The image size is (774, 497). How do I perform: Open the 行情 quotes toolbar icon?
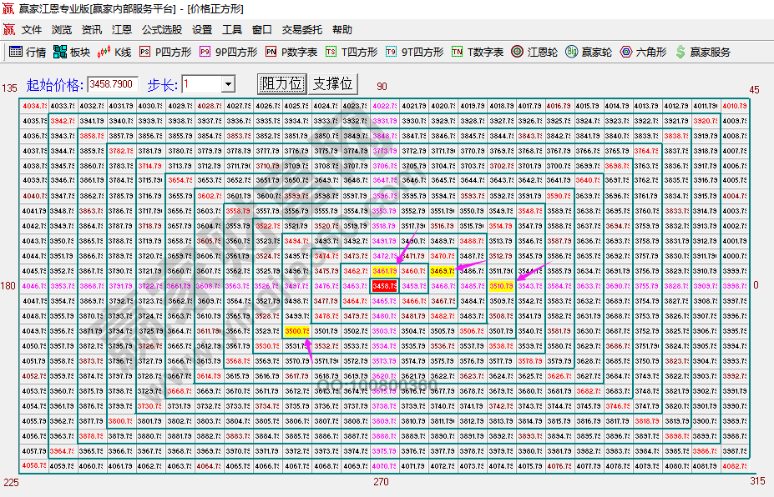pyautogui.click(x=15, y=52)
